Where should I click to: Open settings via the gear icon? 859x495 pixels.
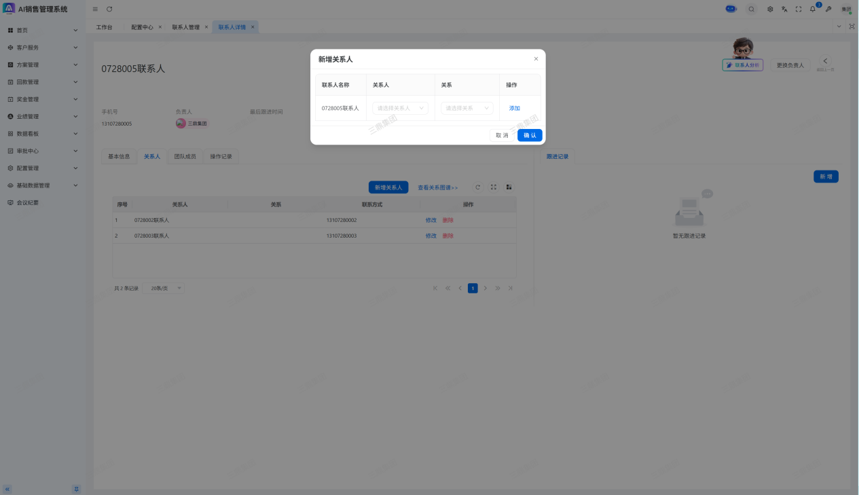pos(770,9)
